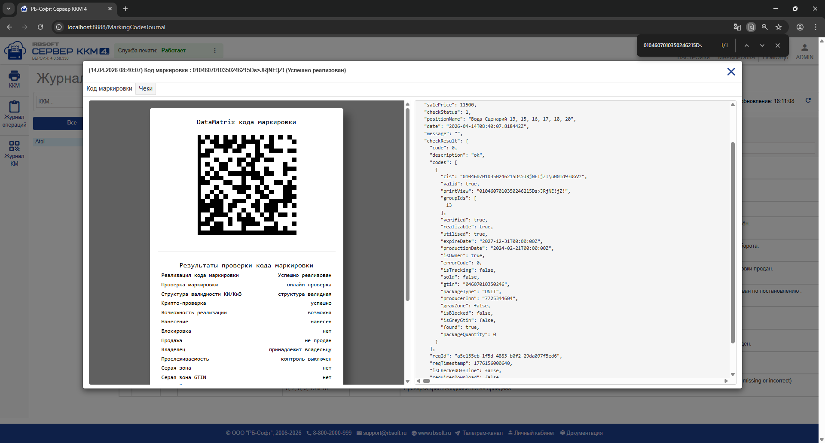
Task: Open the Chrome profile button
Action: [800, 27]
